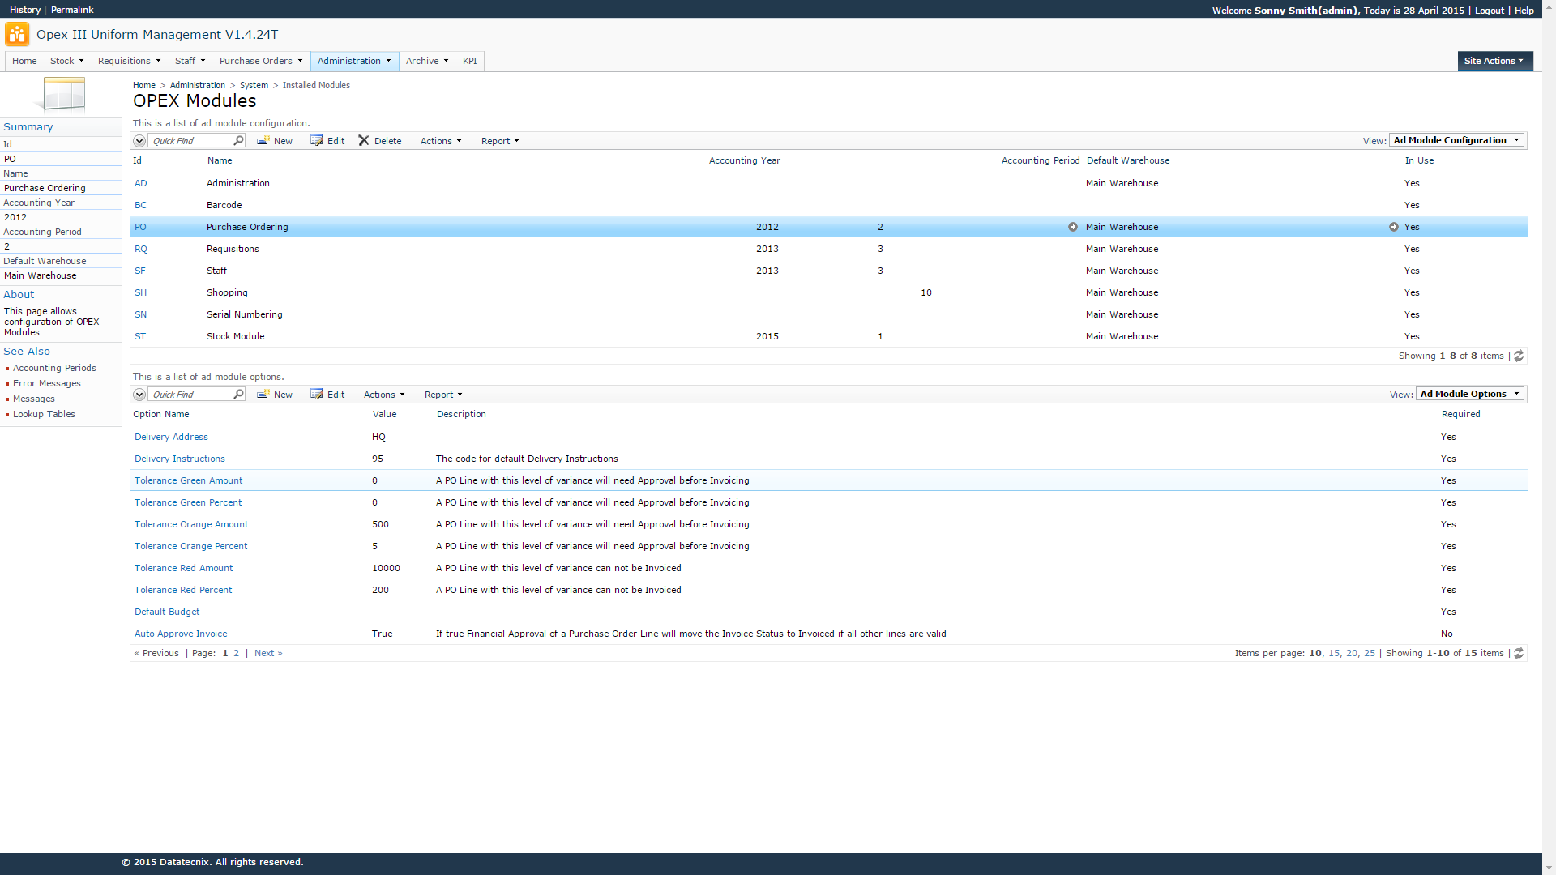Image resolution: width=1556 pixels, height=875 pixels.
Task: Open the Tolerance Red Amount option link
Action: (183, 569)
